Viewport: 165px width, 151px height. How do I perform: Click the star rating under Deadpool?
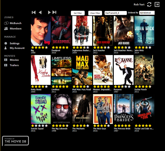click(60, 47)
